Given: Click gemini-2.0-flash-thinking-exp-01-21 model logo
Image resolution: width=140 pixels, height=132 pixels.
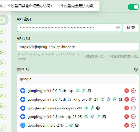Looking at the screenshot, I should coord(23,99).
